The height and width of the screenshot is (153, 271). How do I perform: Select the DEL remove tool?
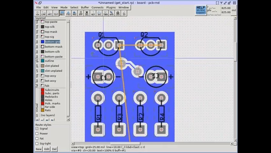pyautogui.click(x=87, y=13)
